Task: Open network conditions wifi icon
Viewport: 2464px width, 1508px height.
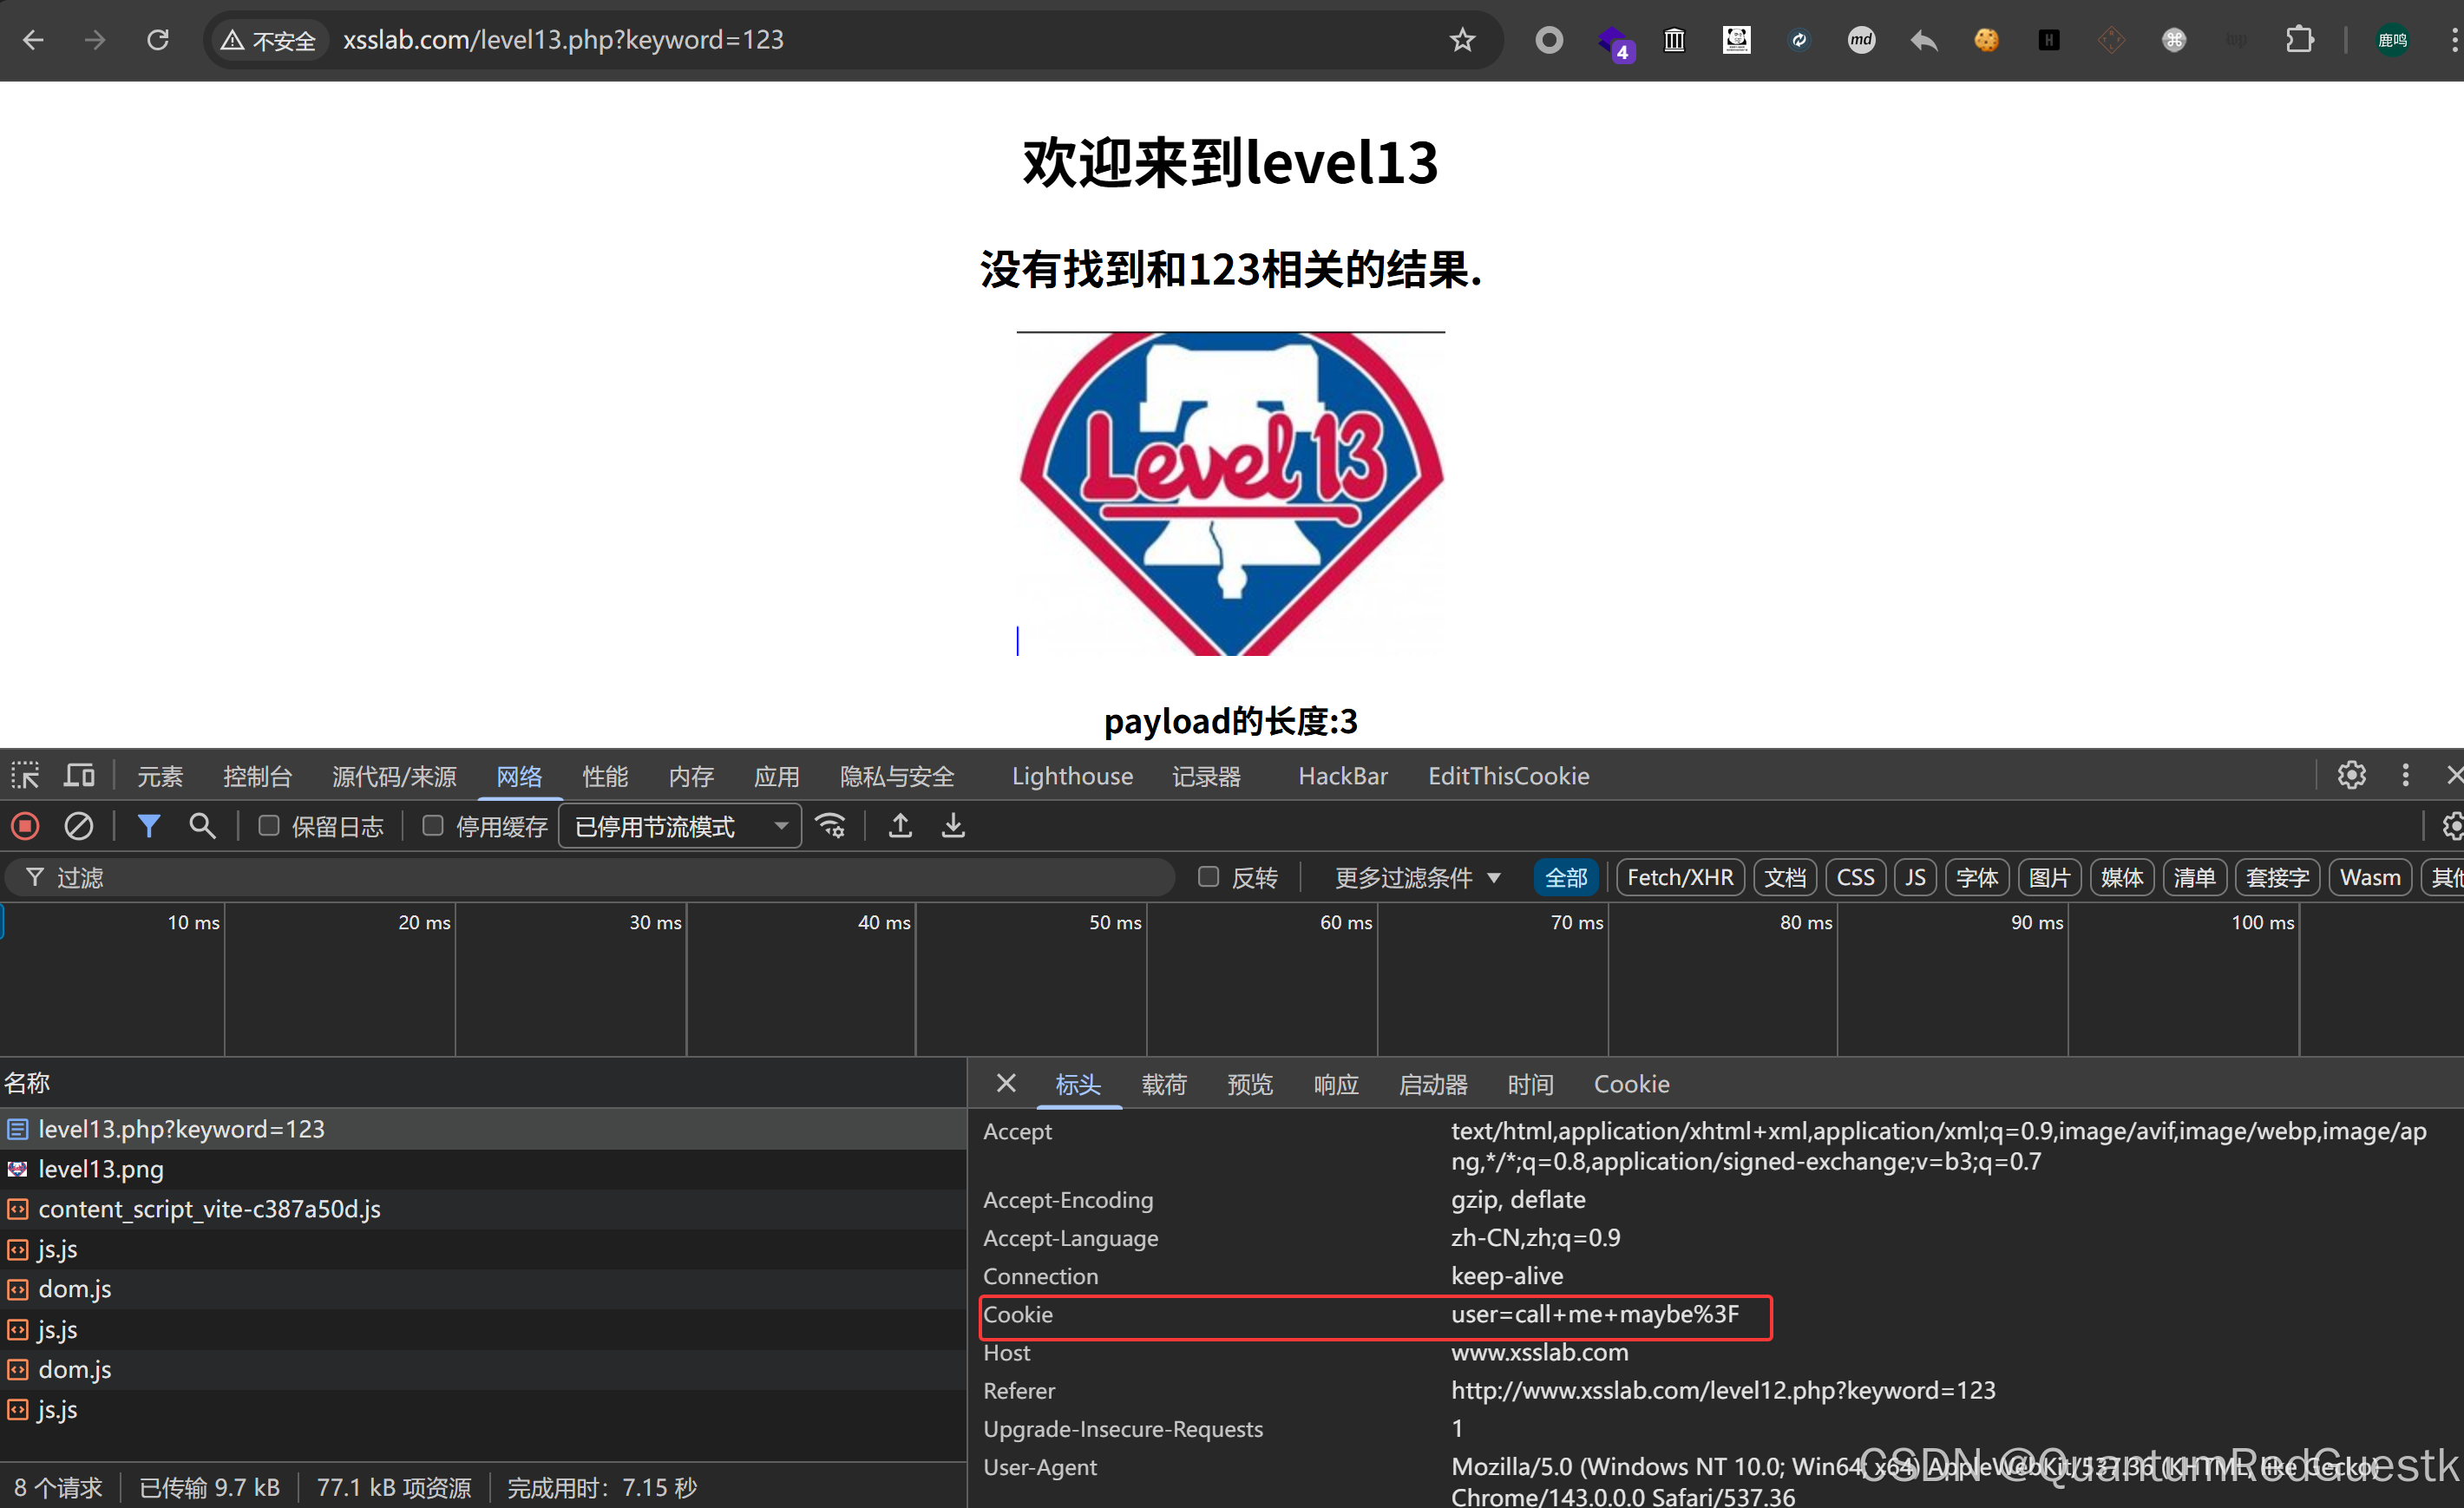Action: (x=831, y=826)
